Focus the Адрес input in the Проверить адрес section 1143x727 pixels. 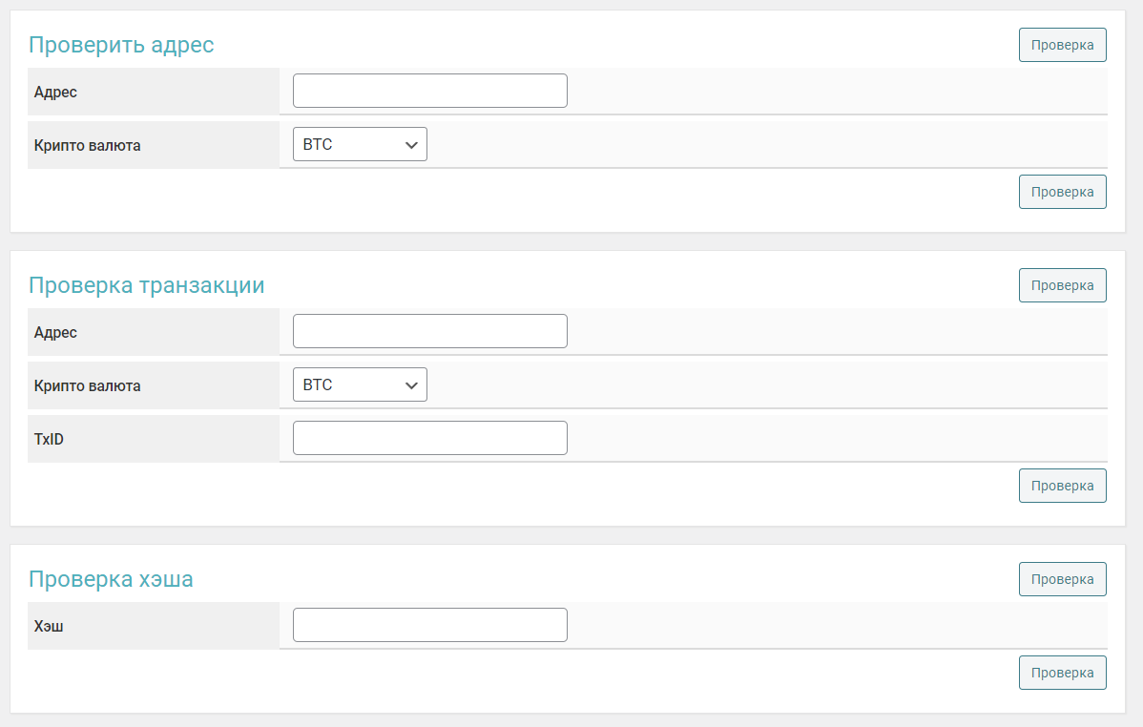pos(429,91)
